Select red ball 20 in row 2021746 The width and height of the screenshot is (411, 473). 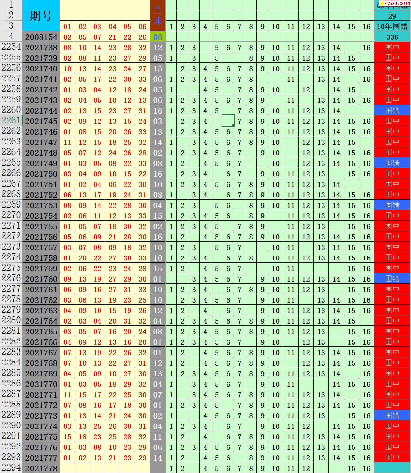[x=112, y=131]
